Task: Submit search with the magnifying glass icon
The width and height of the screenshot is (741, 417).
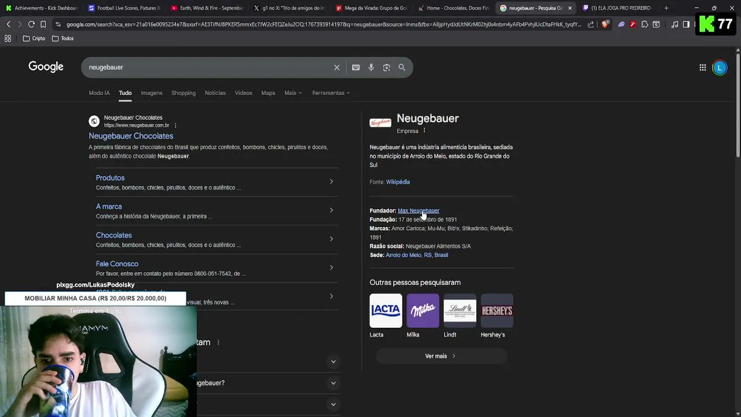Action: pos(402,67)
